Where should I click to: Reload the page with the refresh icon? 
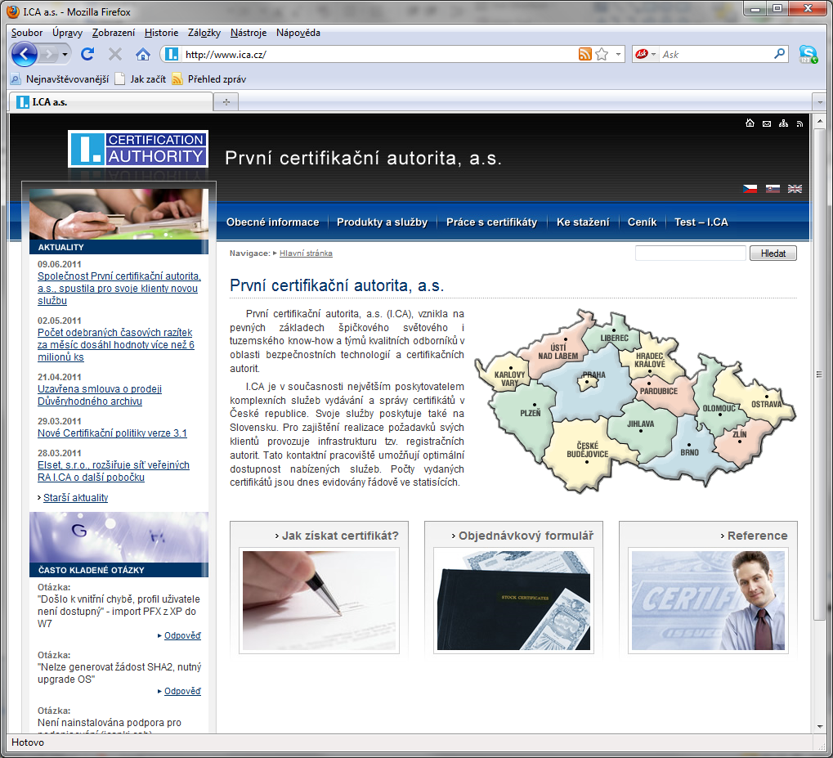87,54
